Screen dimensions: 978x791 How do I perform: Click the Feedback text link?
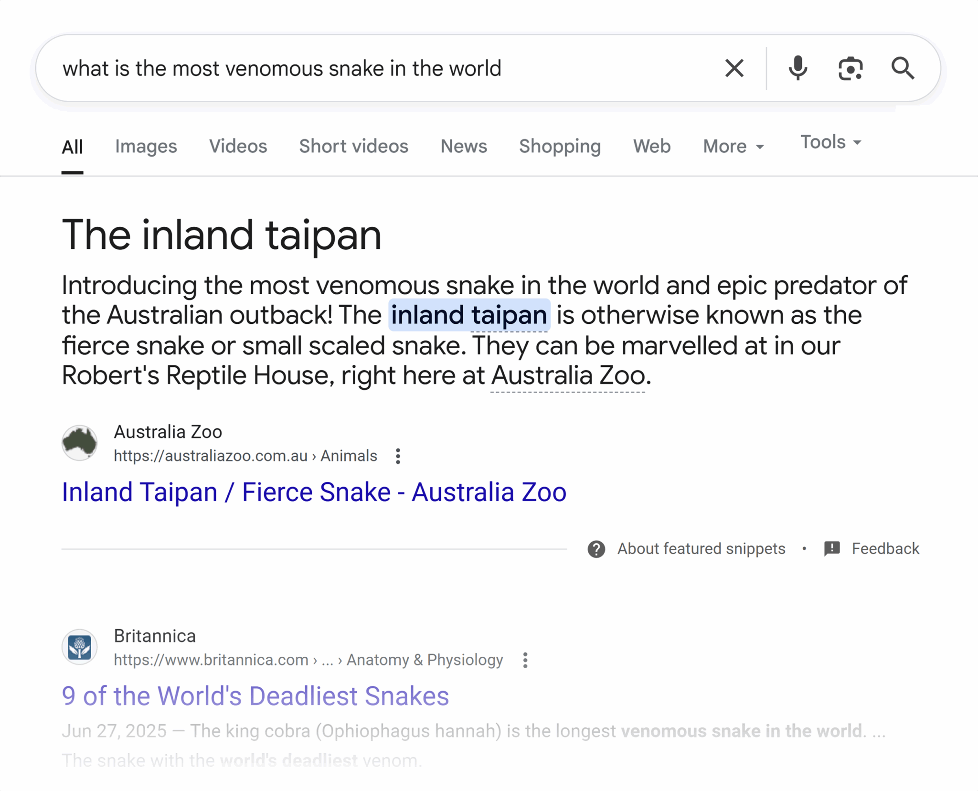pos(885,549)
